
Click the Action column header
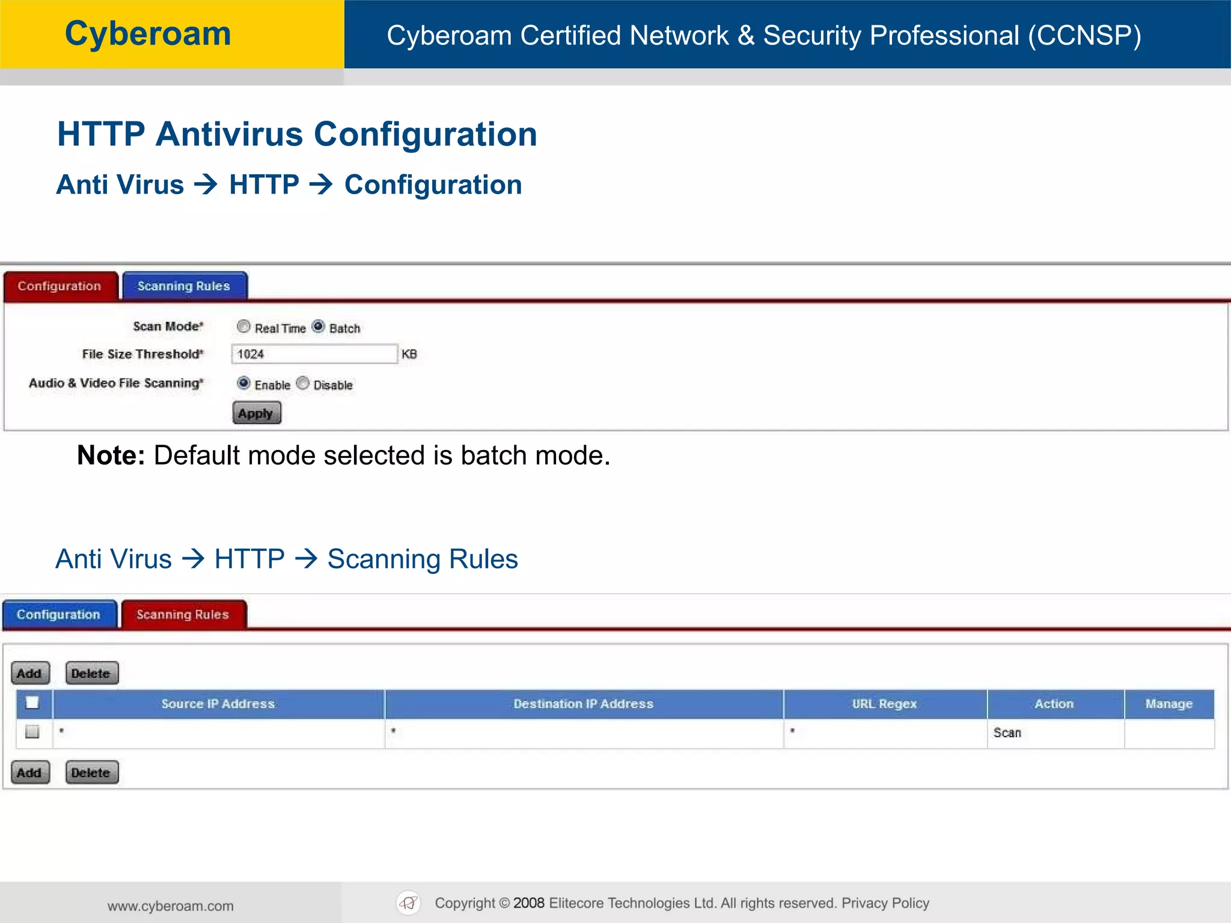1055,704
